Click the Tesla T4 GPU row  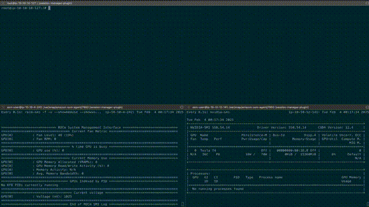276,151
